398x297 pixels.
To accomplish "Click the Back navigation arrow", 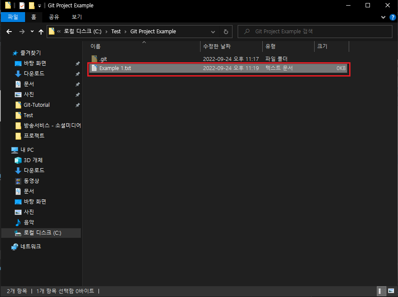I will pos(9,32).
